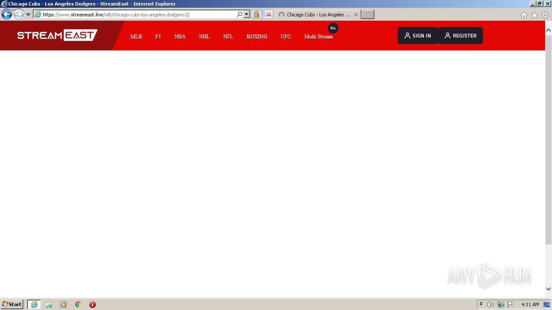Click the vertical scrollbar thumb

(x=549, y=140)
